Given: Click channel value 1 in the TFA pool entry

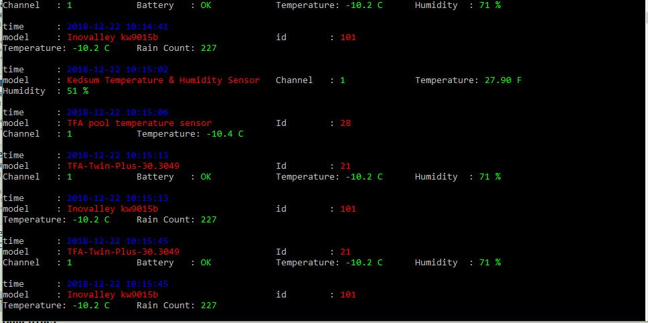Looking at the screenshot, I should (70, 134).
